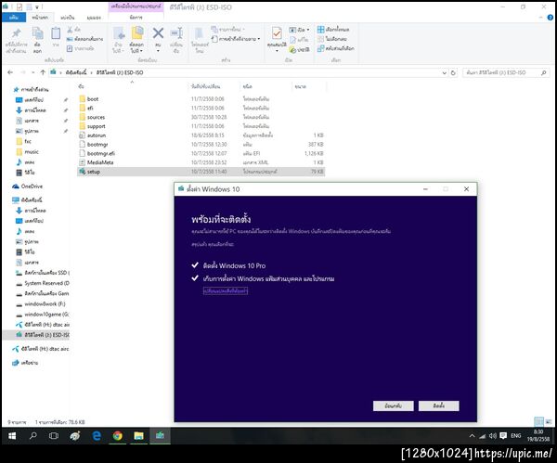Open the Manage tab under Application Tools
Image resolution: width=557 pixels, height=463 pixels.
[136, 18]
